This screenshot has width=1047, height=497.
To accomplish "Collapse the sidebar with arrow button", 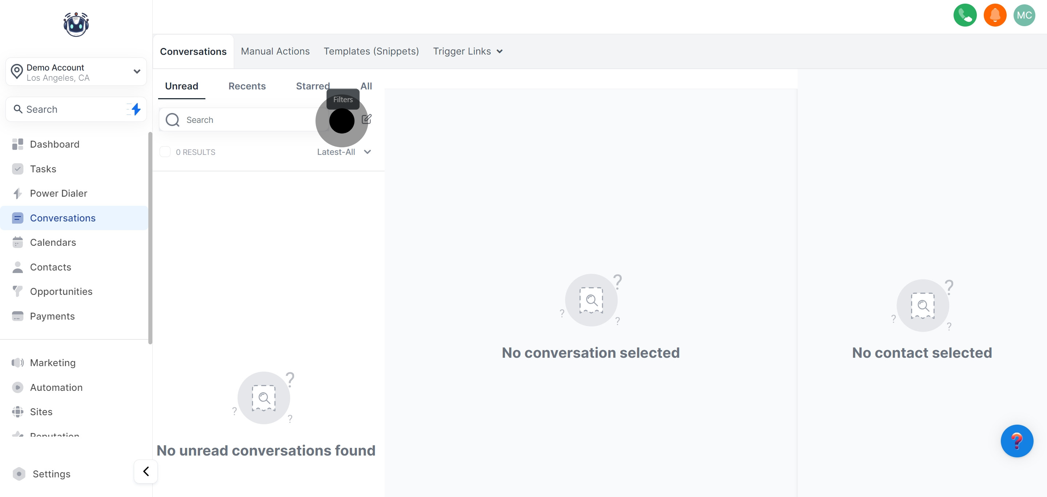I will (146, 472).
